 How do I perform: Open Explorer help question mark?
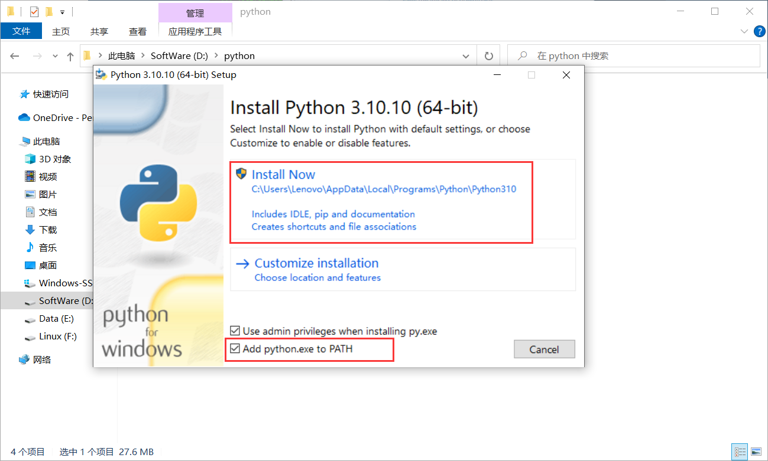759,31
